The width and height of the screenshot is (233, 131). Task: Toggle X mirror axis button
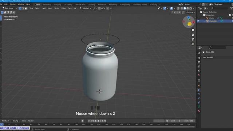tap(175, 12)
